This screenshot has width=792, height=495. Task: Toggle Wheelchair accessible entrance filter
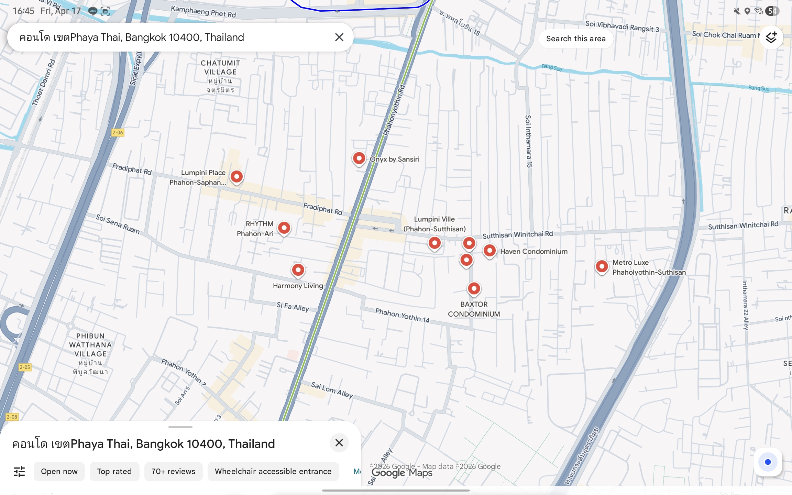point(273,471)
